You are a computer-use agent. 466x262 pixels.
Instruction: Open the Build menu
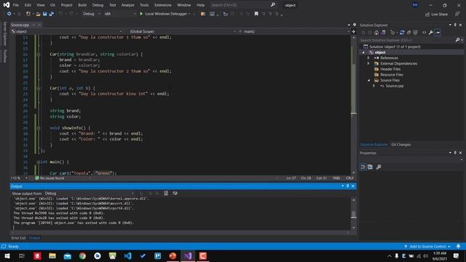pos(82,5)
